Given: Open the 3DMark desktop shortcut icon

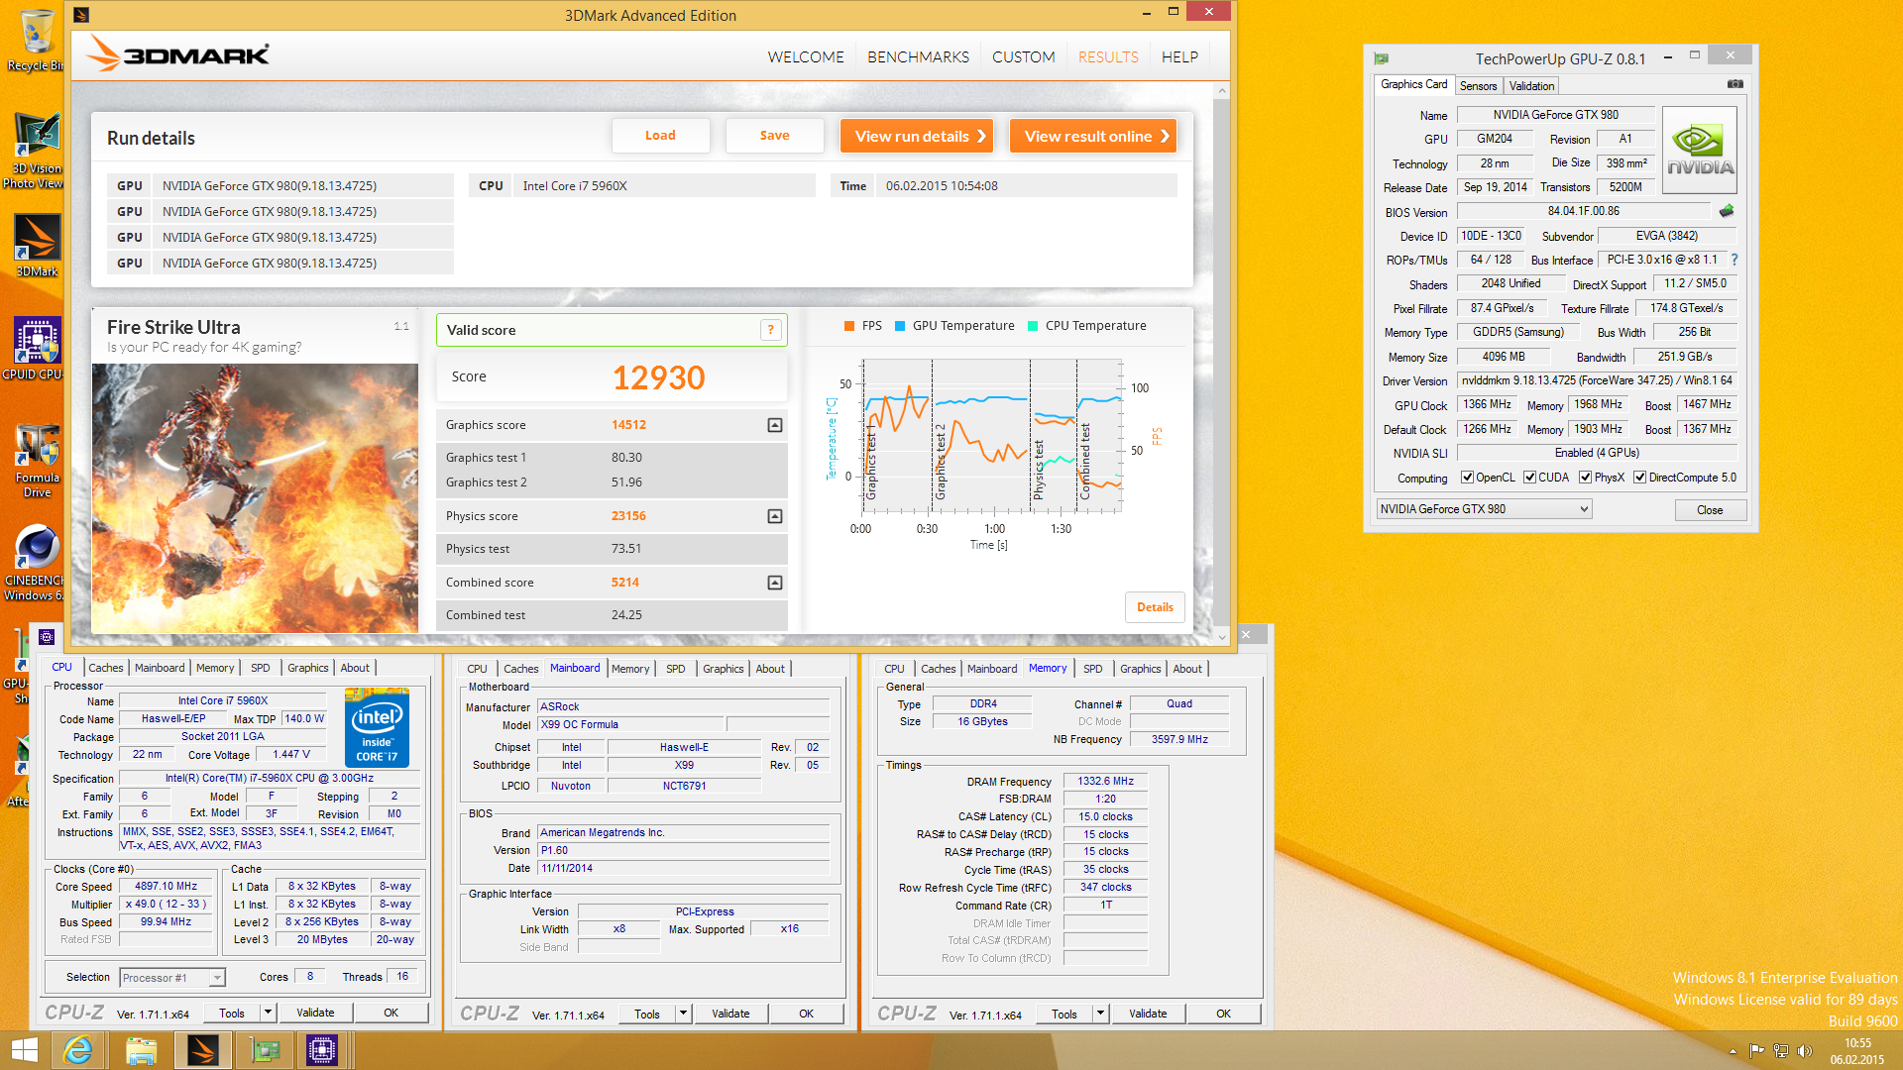Looking at the screenshot, I should coord(37,246).
